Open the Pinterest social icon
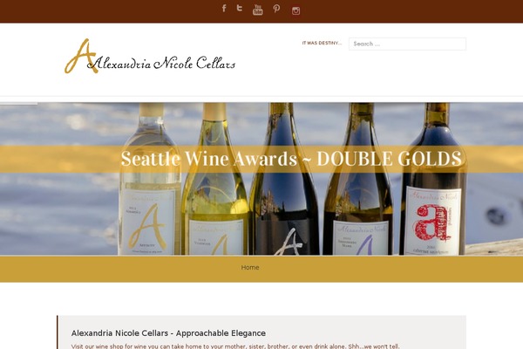Viewport: 523px width, 349px height. (276, 9)
